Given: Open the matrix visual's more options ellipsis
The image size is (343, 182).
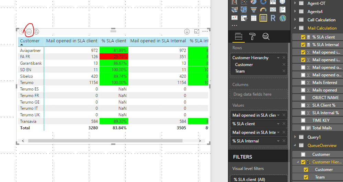Looking at the screenshot, I should pyautogui.click(x=205, y=31).
